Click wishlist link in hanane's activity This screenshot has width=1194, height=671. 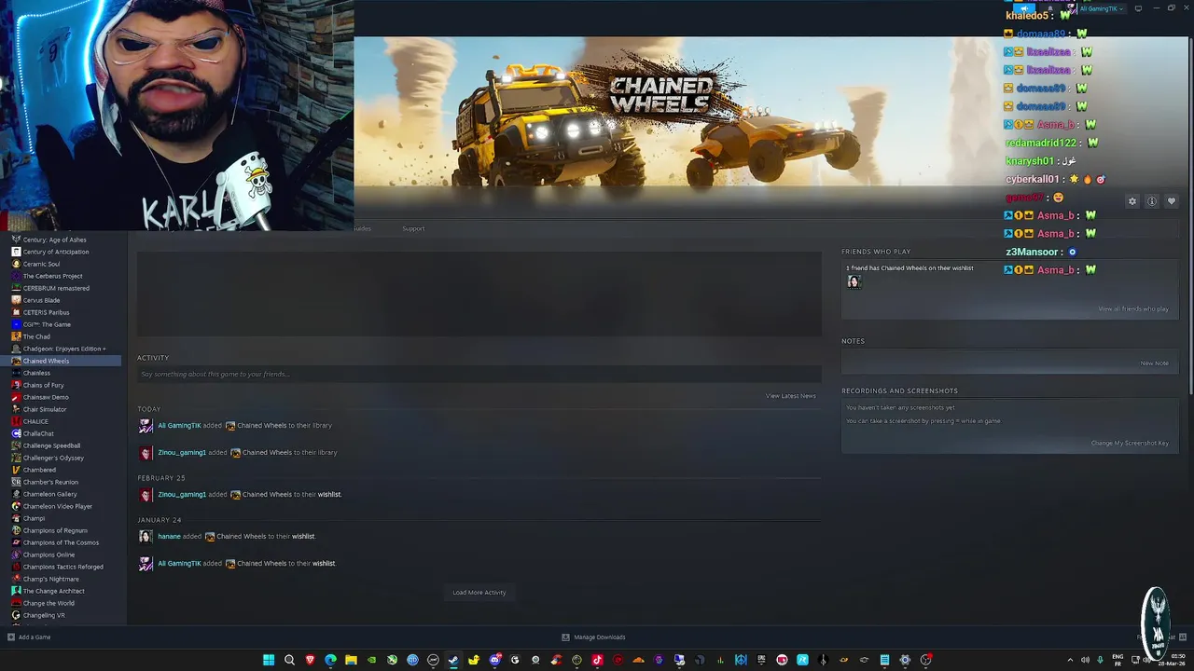click(x=303, y=537)
